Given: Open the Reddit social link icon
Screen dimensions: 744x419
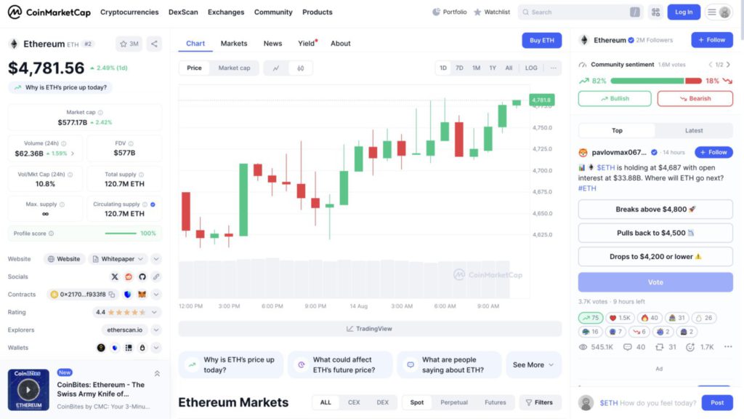Looking at the screenshot, I should pyautogui.click(x=129, y=276).
